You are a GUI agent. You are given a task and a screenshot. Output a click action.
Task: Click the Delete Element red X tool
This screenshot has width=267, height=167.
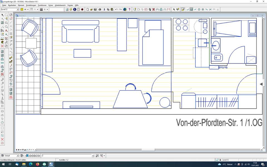point(3,46)
